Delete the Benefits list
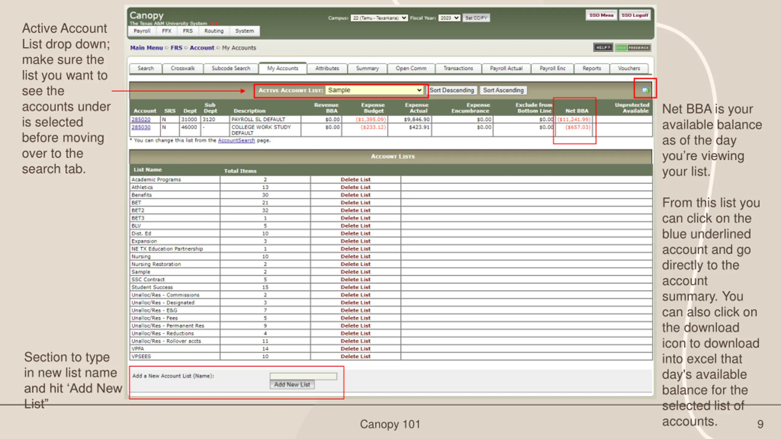Image resolution: width=781 pixels, height=439 pixels. (355, 195)
